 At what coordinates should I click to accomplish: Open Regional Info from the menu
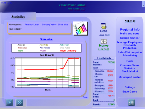(x=130, y=29)
